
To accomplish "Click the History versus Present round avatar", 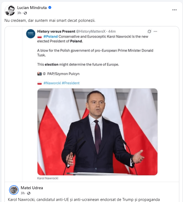I will pyautogui.click(x=31, y=34).
